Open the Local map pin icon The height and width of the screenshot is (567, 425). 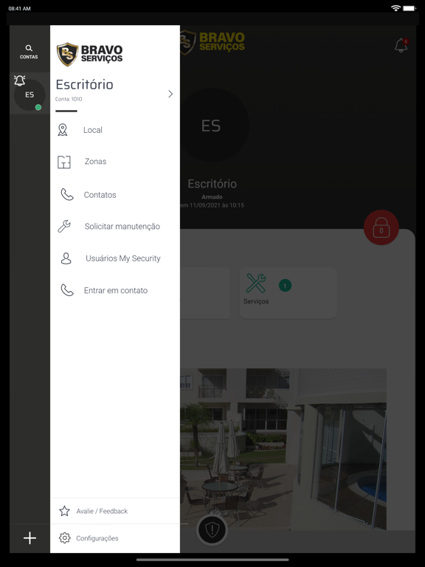pos(63,130)
